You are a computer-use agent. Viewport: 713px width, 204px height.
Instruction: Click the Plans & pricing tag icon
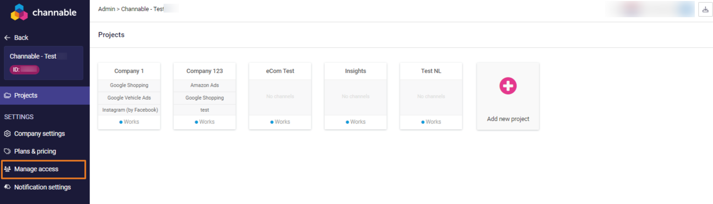coord(7,151)
